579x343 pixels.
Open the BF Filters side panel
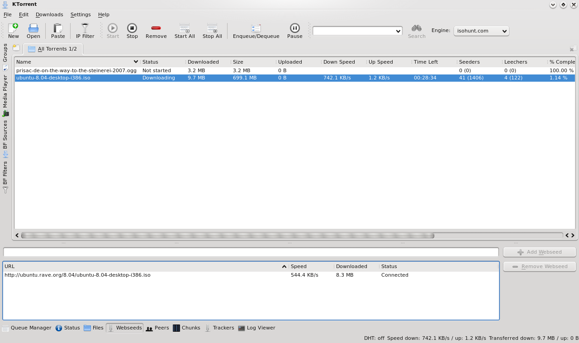(5, 176)
